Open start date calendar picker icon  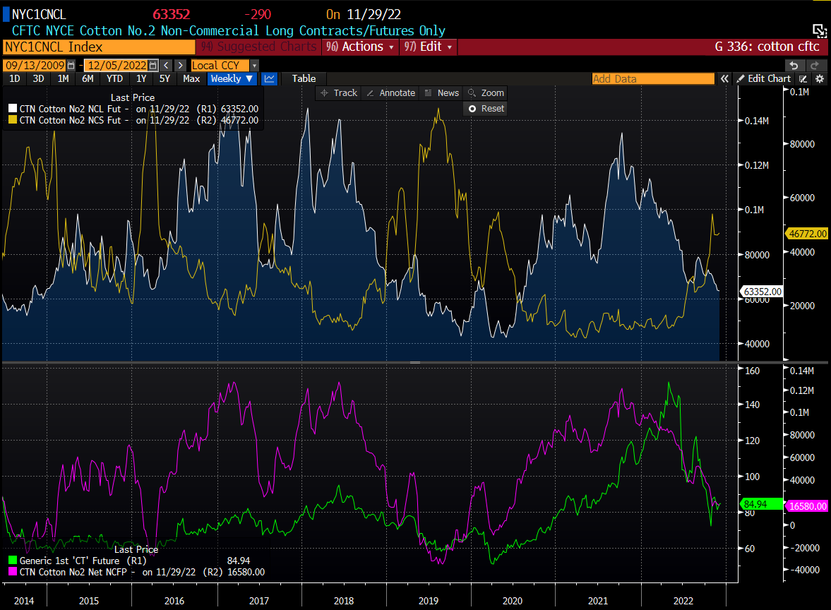point(71,66)
